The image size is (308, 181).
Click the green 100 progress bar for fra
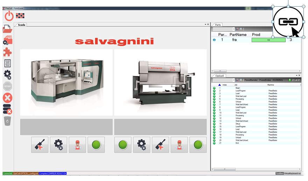(x=268, y=40)
